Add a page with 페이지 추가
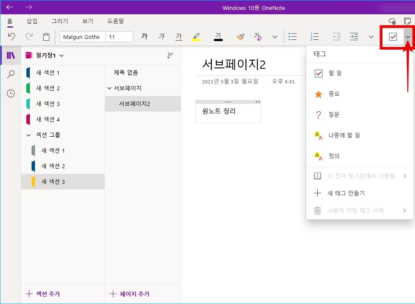This screenshot has height=304, width=415. [129, 294]
